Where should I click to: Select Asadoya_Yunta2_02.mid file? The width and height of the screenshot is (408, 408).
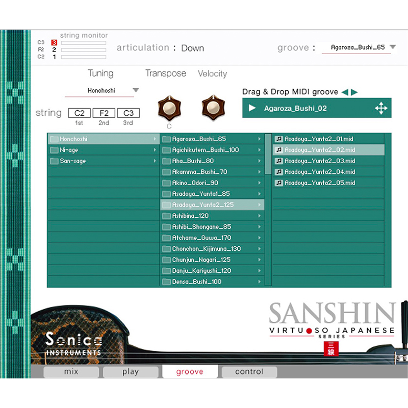point(328,150)
